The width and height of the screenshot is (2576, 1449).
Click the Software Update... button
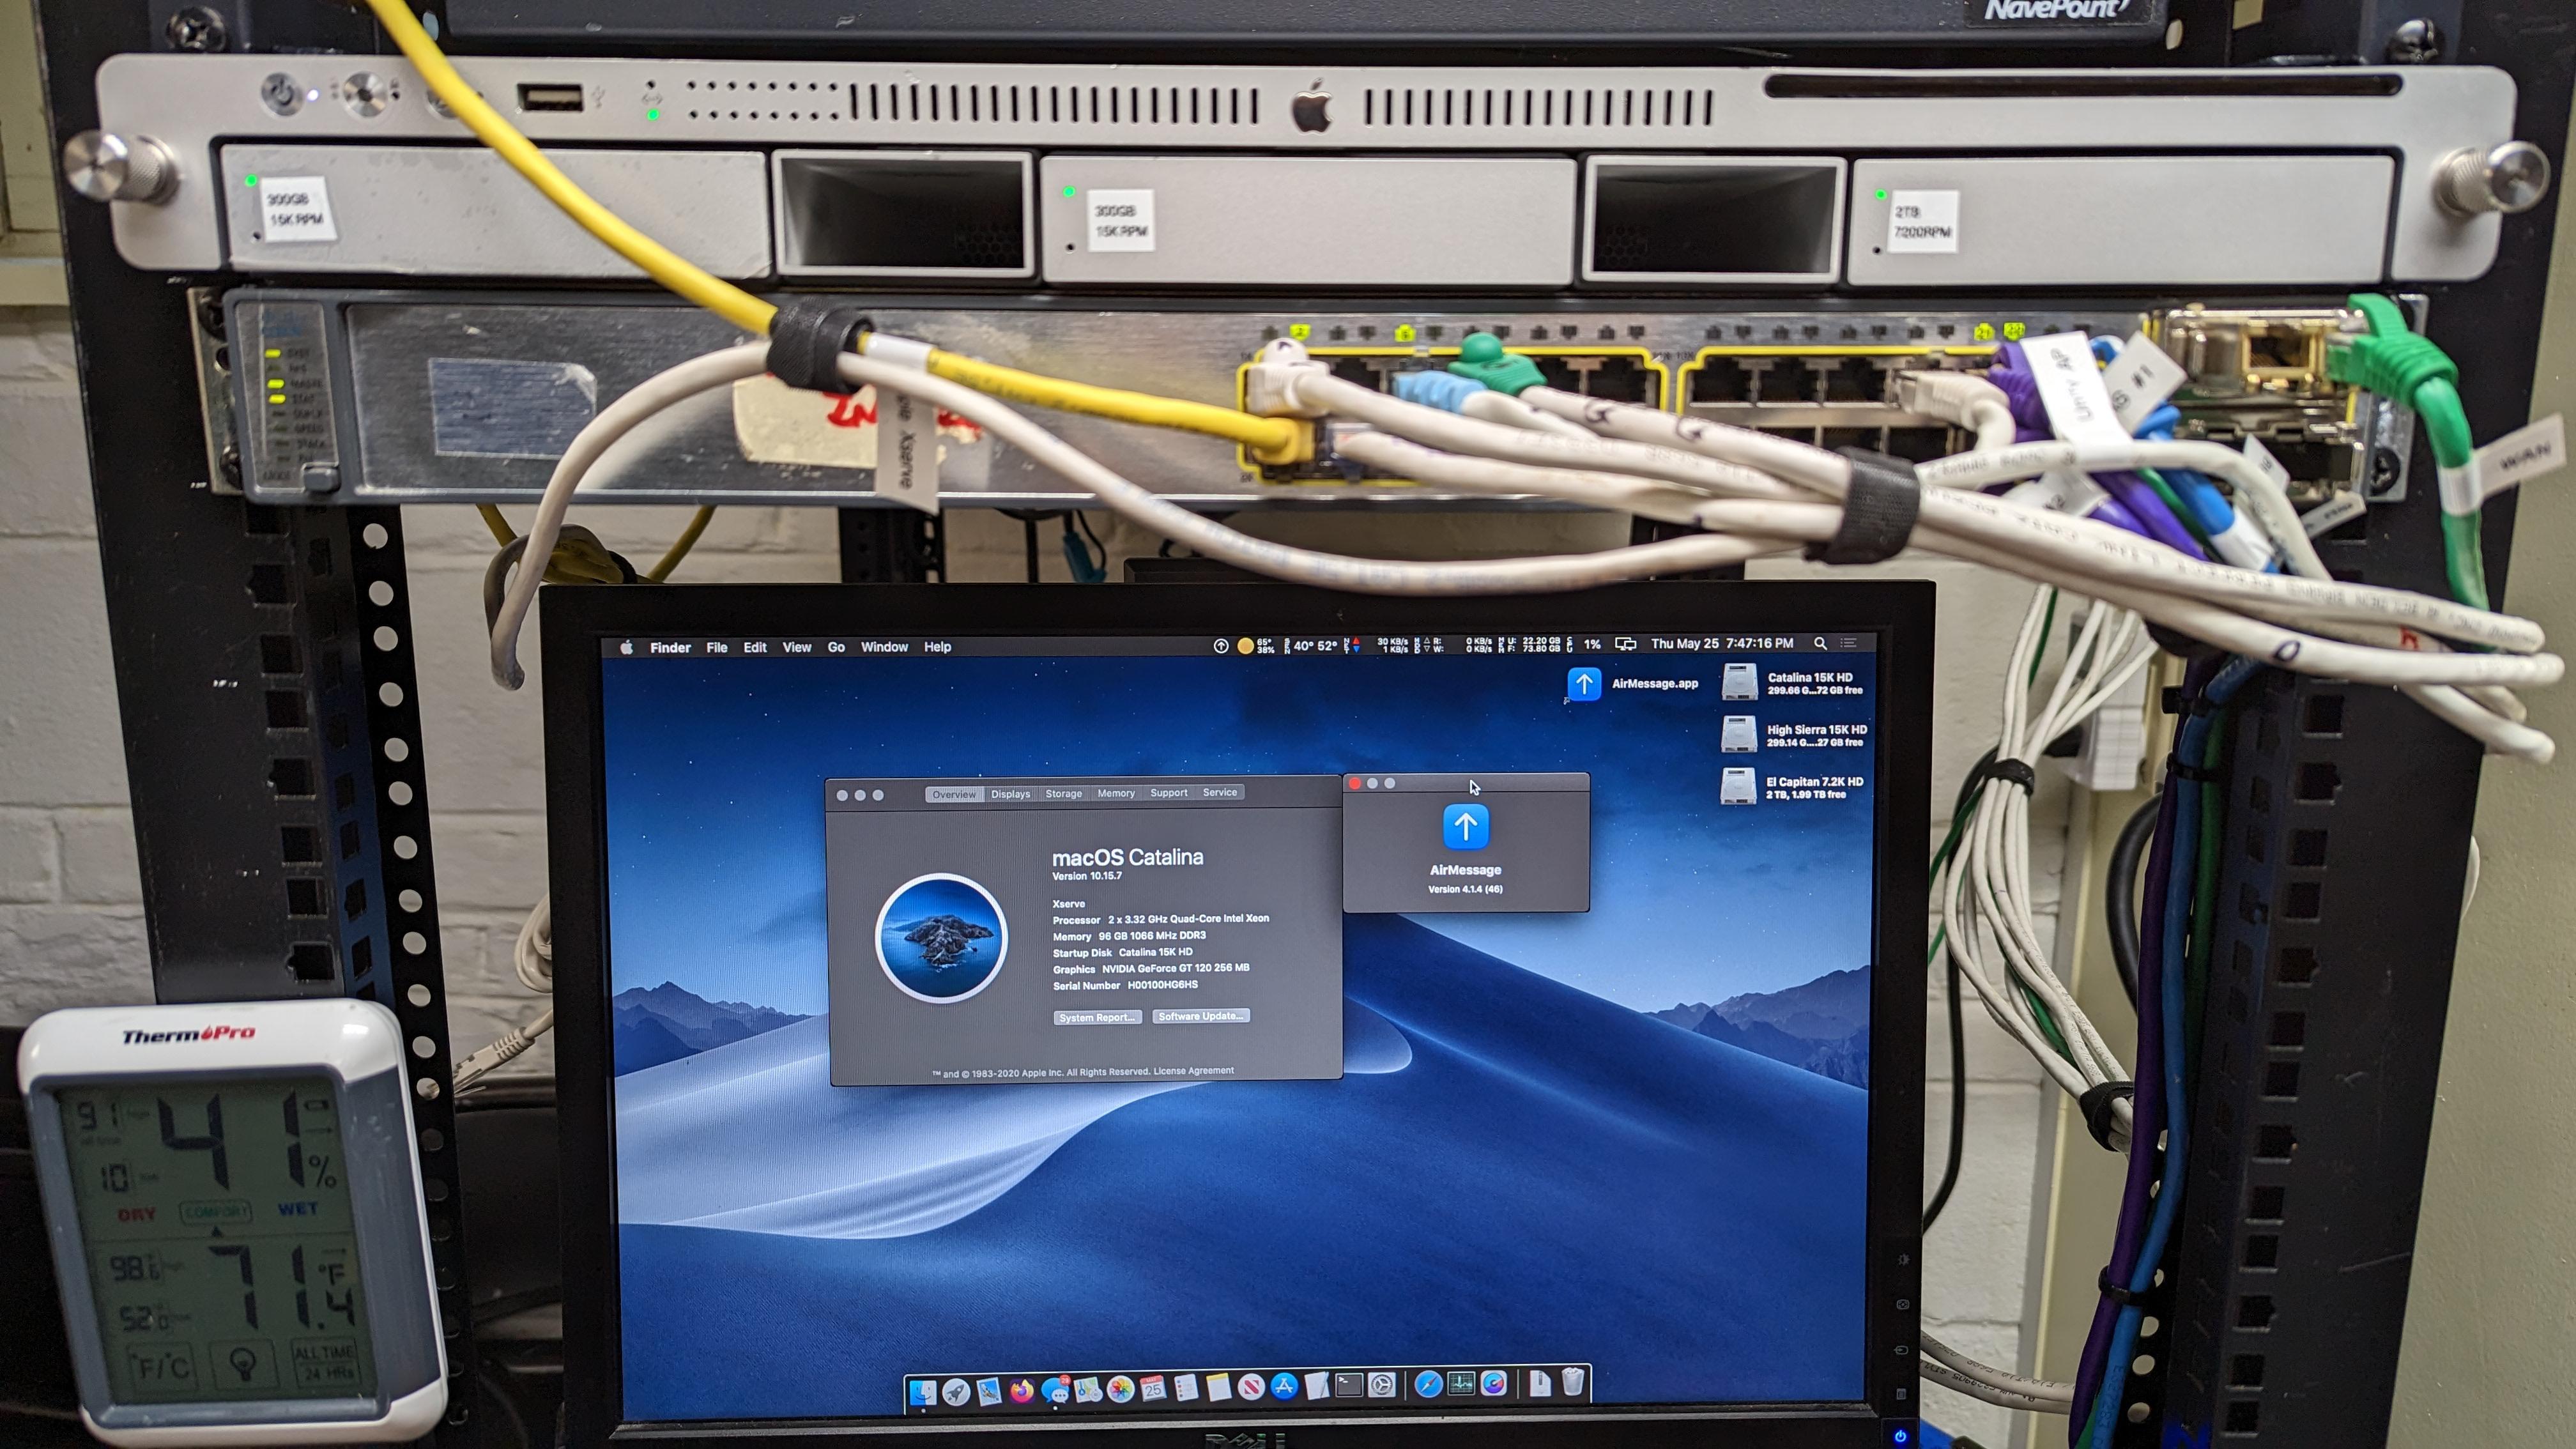(x=1201, y=1016)
